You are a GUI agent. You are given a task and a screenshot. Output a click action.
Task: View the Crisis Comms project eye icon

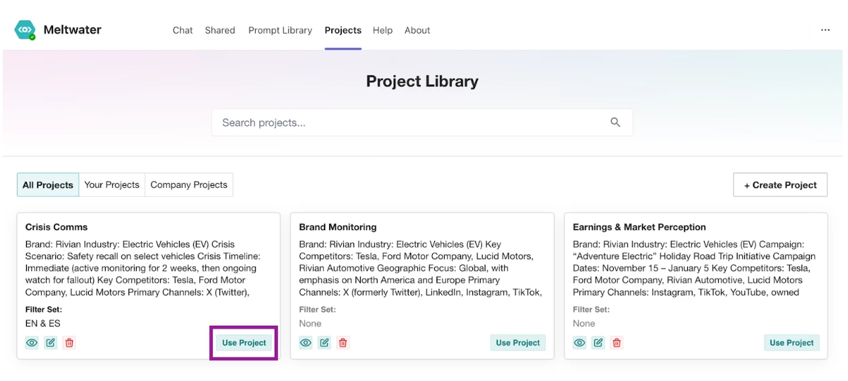32,343
